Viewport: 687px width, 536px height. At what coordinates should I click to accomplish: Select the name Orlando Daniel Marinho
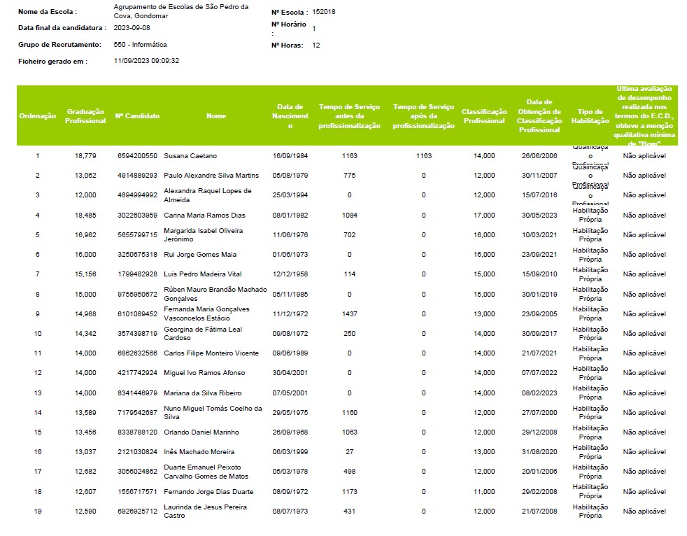click(201, 432)
